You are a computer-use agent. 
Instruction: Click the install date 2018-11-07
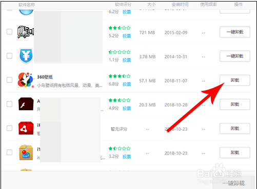tap(176, 81)
